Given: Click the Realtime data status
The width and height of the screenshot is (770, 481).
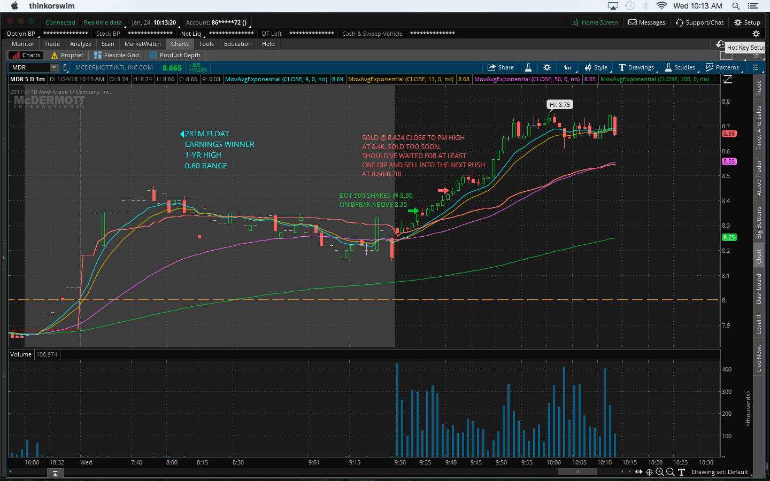Looking at the screenshot, I should point(103,22).
